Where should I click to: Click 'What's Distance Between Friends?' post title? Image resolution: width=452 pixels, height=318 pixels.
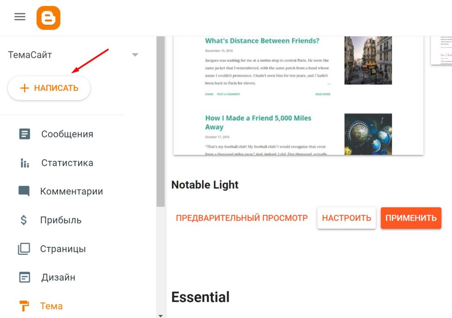[x=262, y=41]
